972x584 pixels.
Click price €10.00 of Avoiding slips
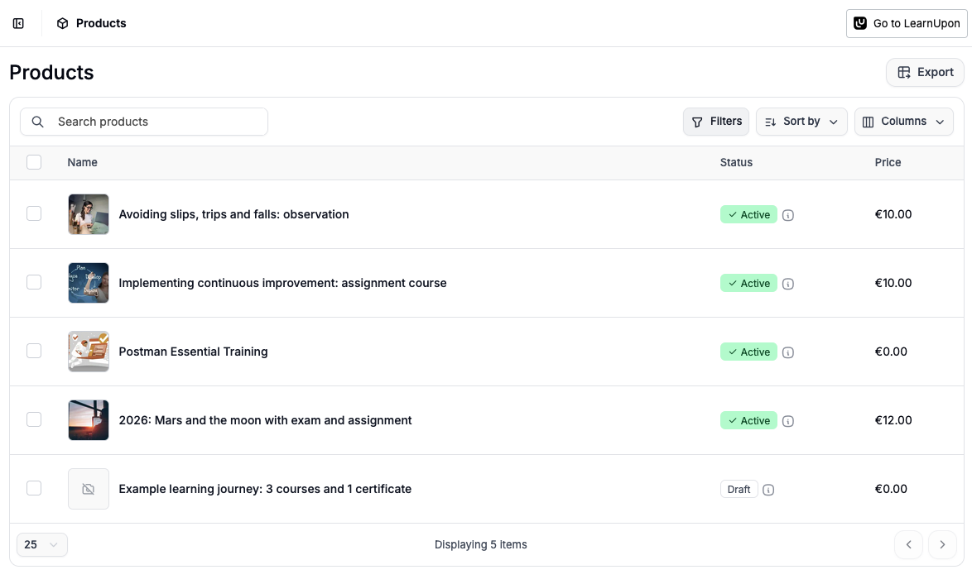pos(893,214)
